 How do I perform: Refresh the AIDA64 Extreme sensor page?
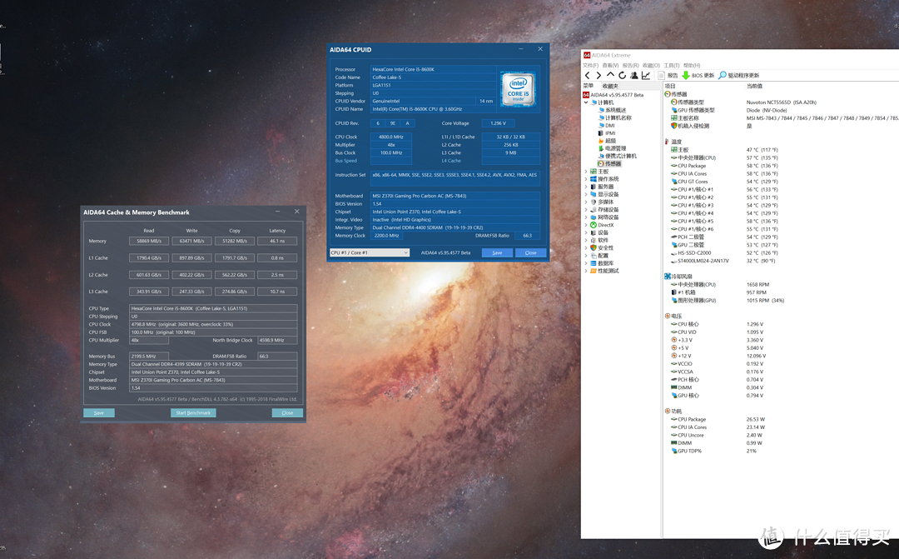pyautogui.click(x=622, y=75)
